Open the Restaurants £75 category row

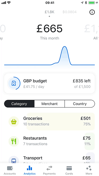[49, 141]
